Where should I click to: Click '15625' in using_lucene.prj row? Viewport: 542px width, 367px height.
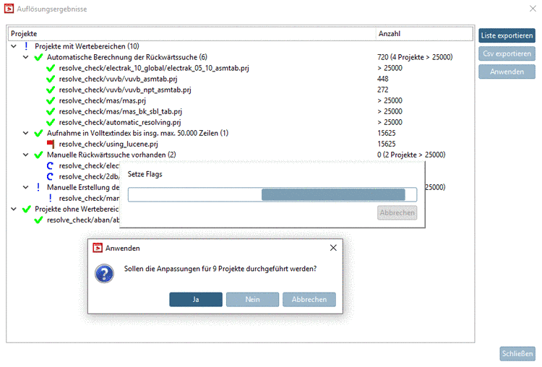(387, 144)
